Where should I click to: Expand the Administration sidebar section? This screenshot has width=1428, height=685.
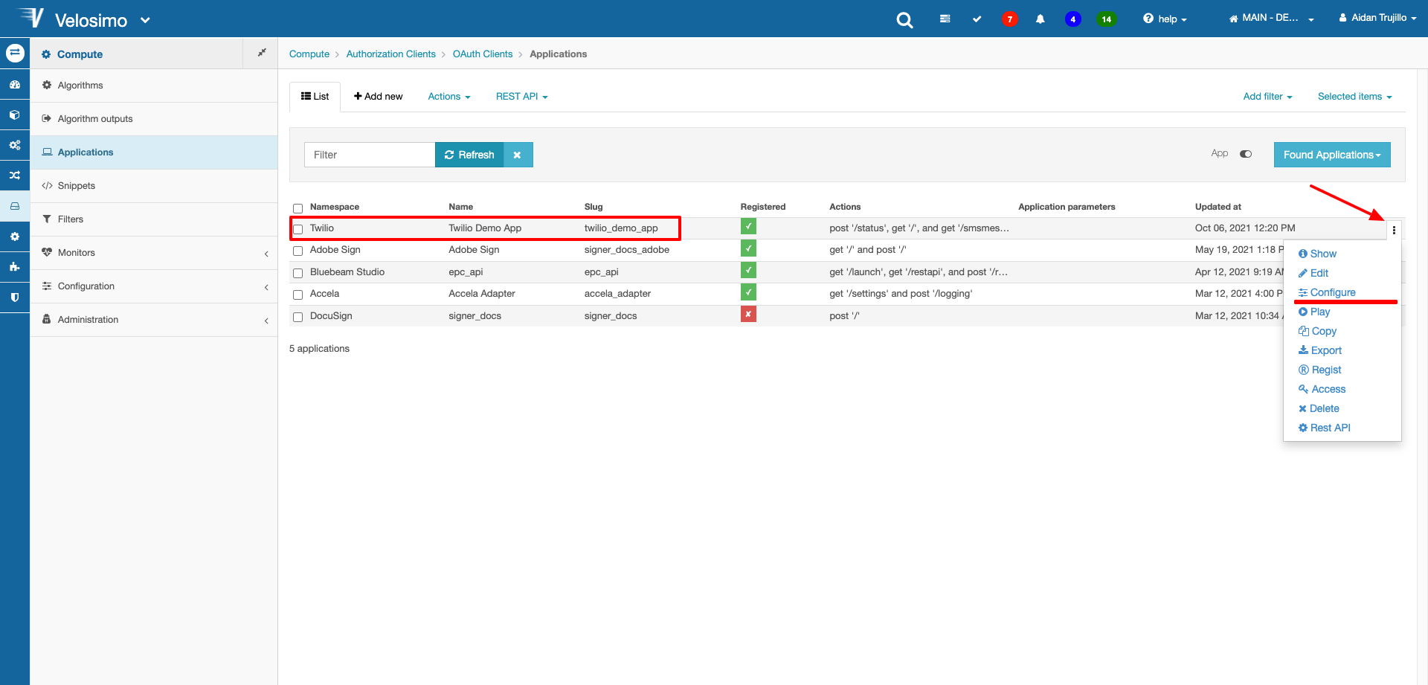pyautogui.click(x=154, y=320)
